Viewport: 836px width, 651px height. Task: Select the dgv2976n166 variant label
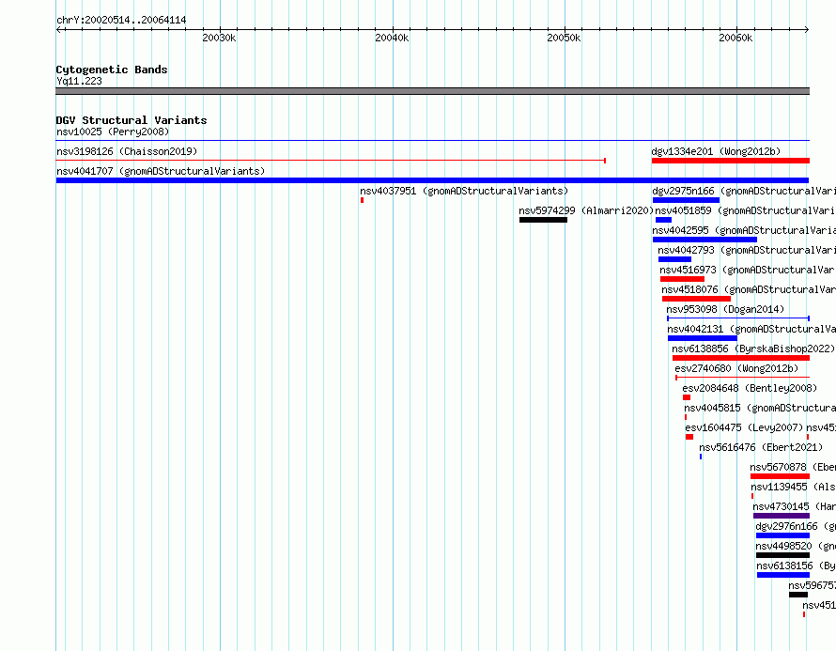click(796, 526)
